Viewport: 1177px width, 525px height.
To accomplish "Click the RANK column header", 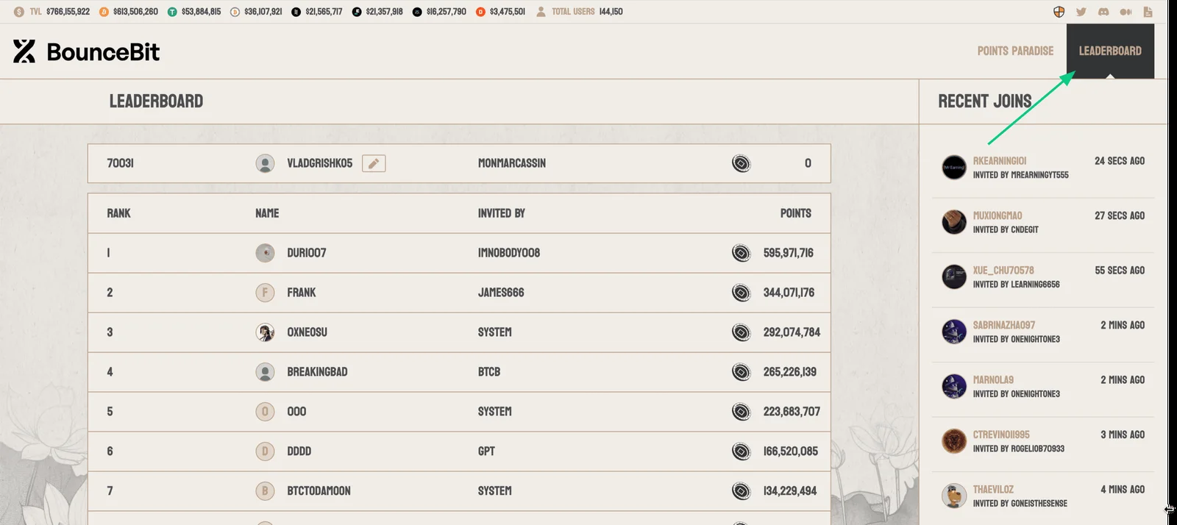I will 118,213.
